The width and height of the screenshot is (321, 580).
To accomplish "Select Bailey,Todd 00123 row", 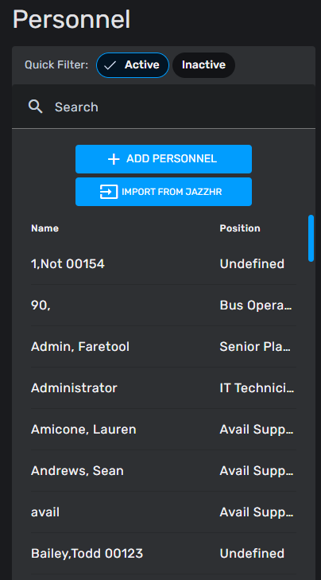I will pyautogui.click(x=164, y=554).
